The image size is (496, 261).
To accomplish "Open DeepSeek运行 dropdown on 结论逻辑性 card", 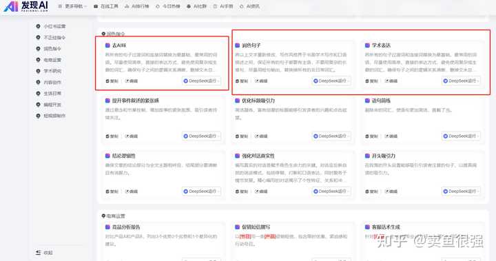I will [201, 191].
